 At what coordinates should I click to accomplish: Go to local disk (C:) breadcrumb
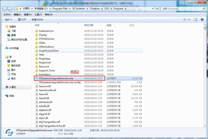tap(41, 9)
